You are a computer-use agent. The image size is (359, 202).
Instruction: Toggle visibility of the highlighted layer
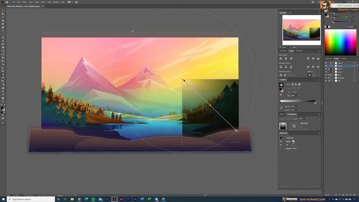(326, 66)
